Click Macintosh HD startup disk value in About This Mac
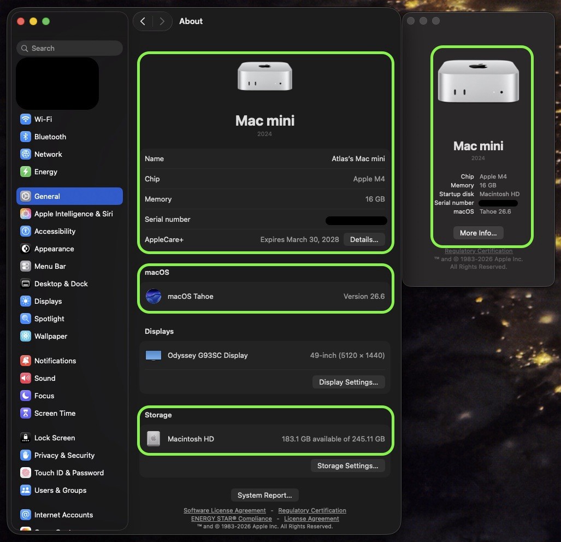This screenshot has width=561, height=542. 499,194
